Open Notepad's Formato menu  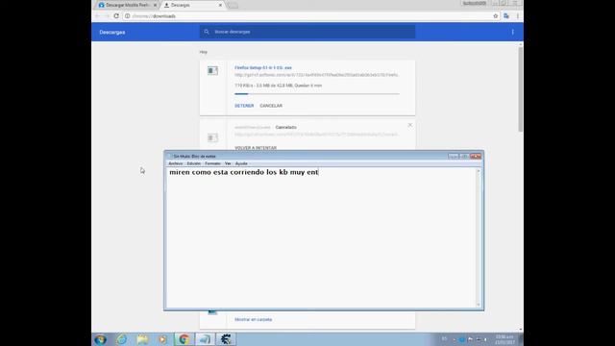coord(212,163)
